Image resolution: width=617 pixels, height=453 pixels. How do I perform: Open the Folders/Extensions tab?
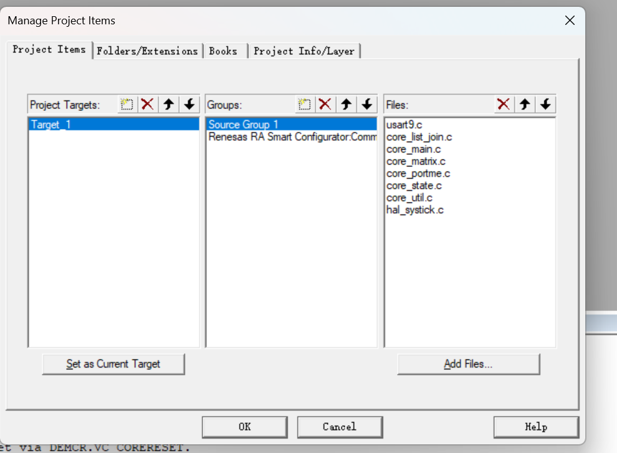point(148,51)
